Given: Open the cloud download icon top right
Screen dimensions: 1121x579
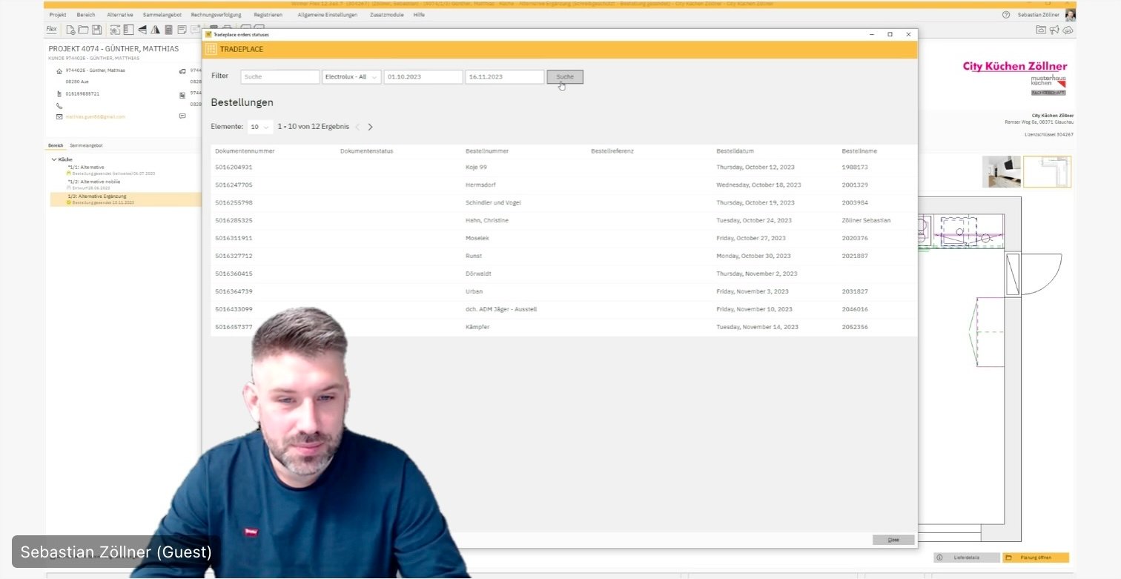Looking at the screenshot, I should click(x=1068, y=29).
